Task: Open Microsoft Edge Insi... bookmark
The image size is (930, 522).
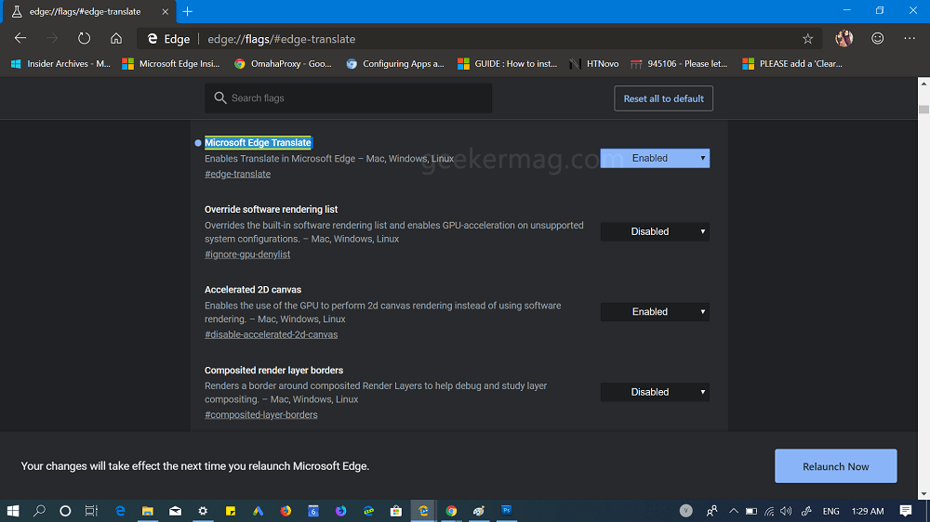Action: click(x=171, y=63)
